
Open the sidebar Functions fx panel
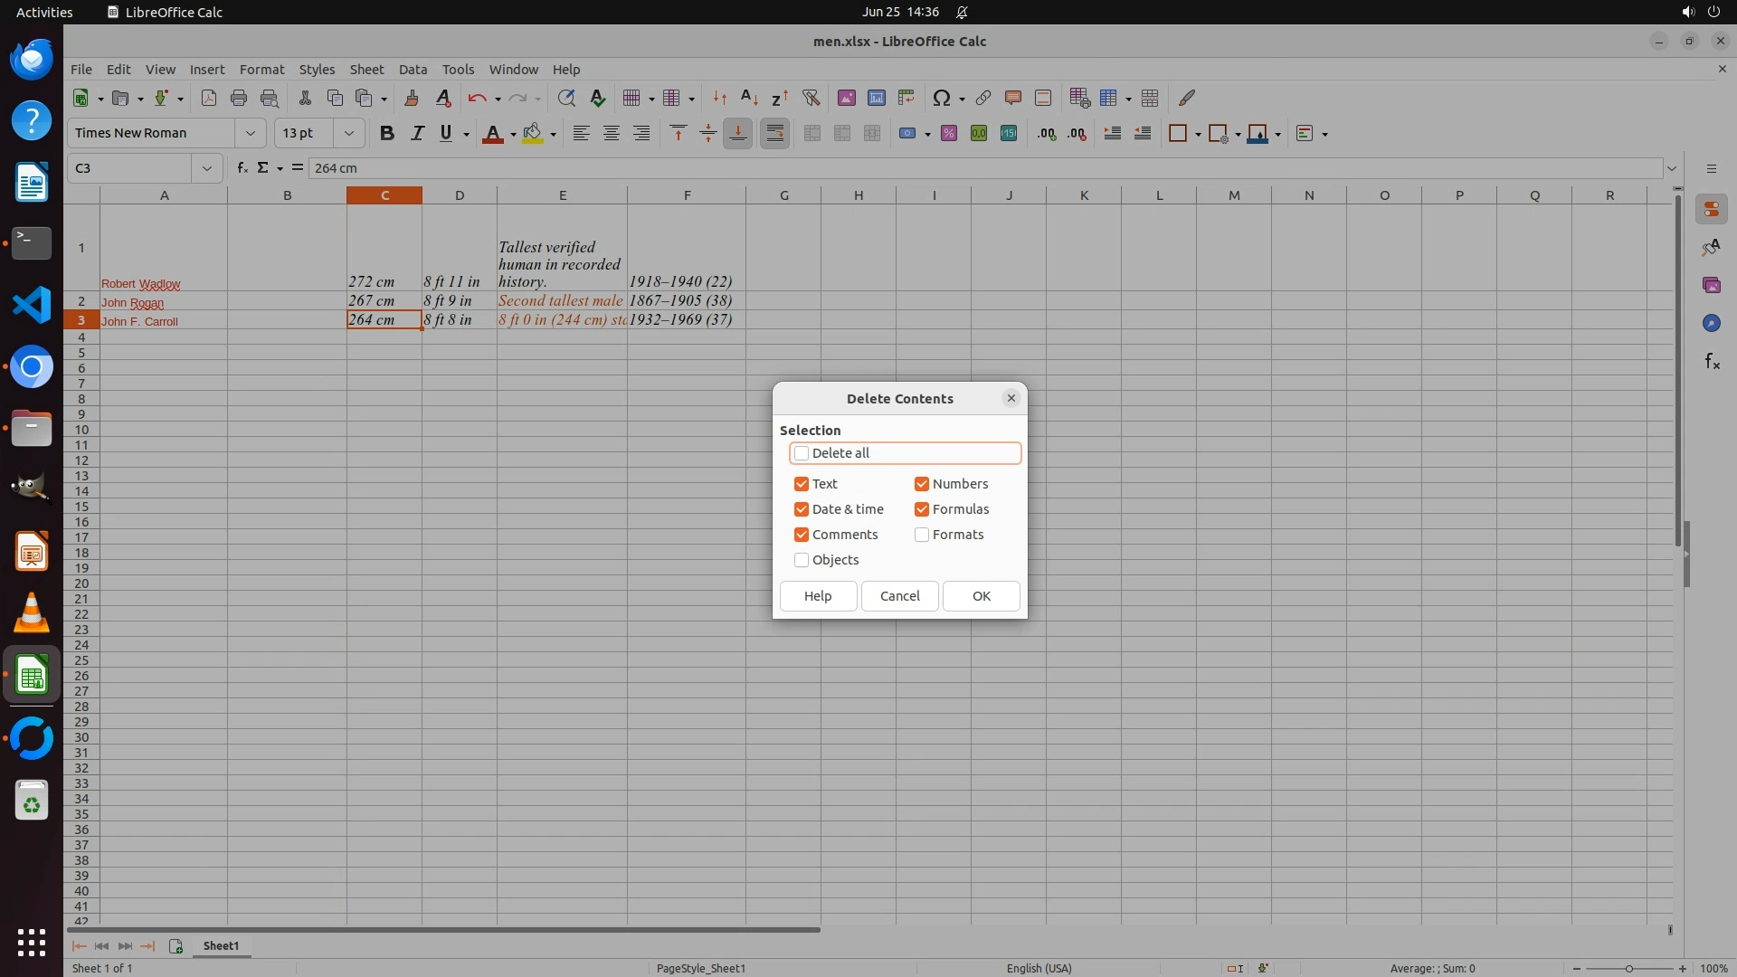coord(1712,362)
